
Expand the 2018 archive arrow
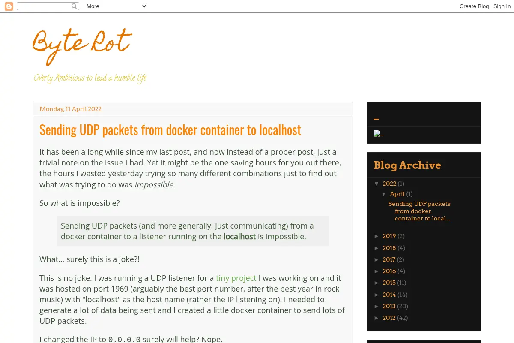(377, 248)
